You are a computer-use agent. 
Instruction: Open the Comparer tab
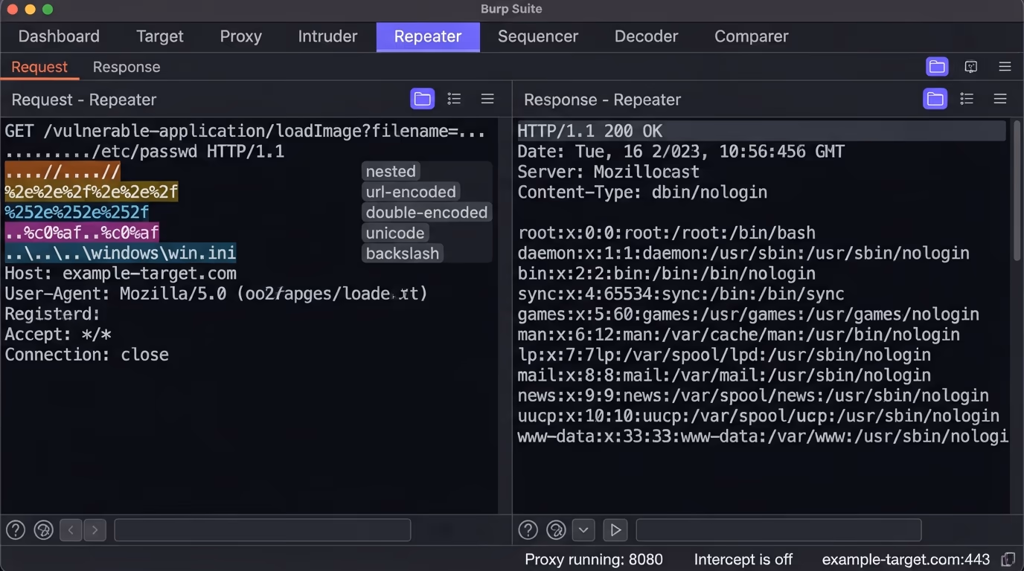752,36
